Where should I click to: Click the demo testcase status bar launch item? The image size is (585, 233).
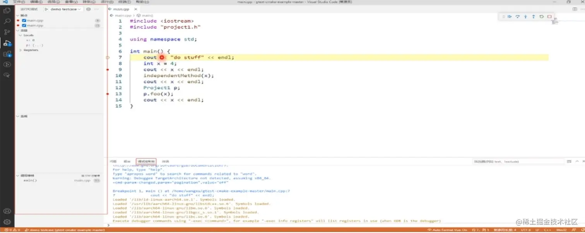[x=65, y=230]
